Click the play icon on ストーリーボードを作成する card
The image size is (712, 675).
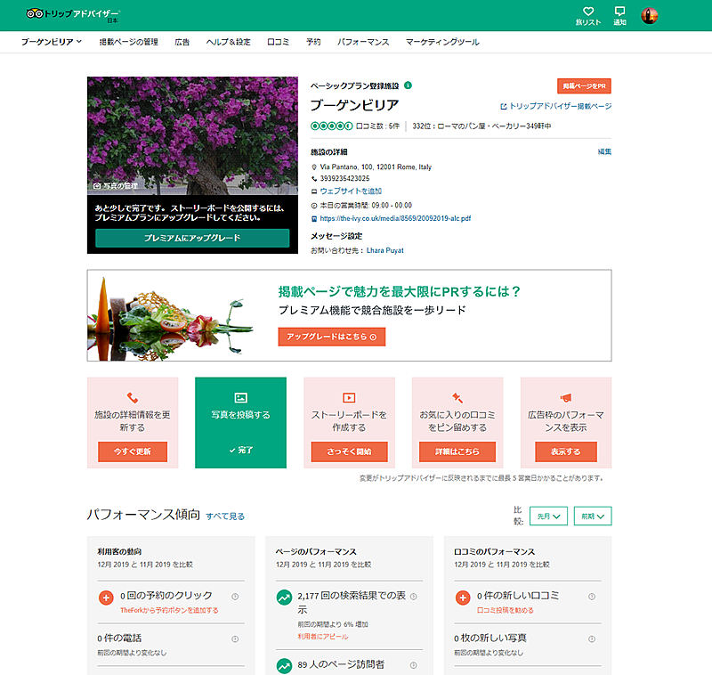pyautogui.click(x=349, y=398)
